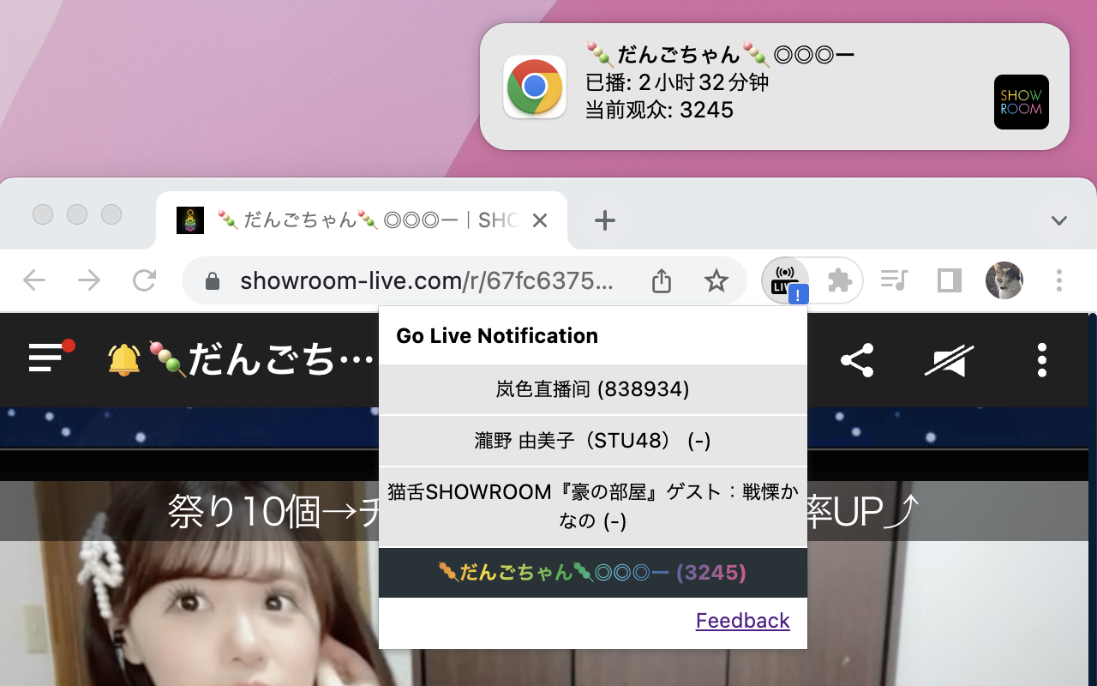Share the page via the address bar share icon

coord(661,280)
